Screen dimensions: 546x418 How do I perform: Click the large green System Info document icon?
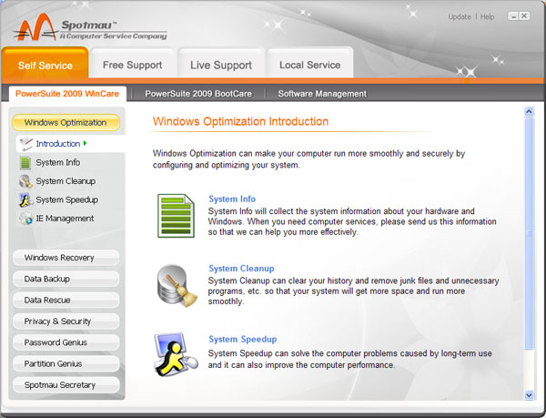coord(176,216)
